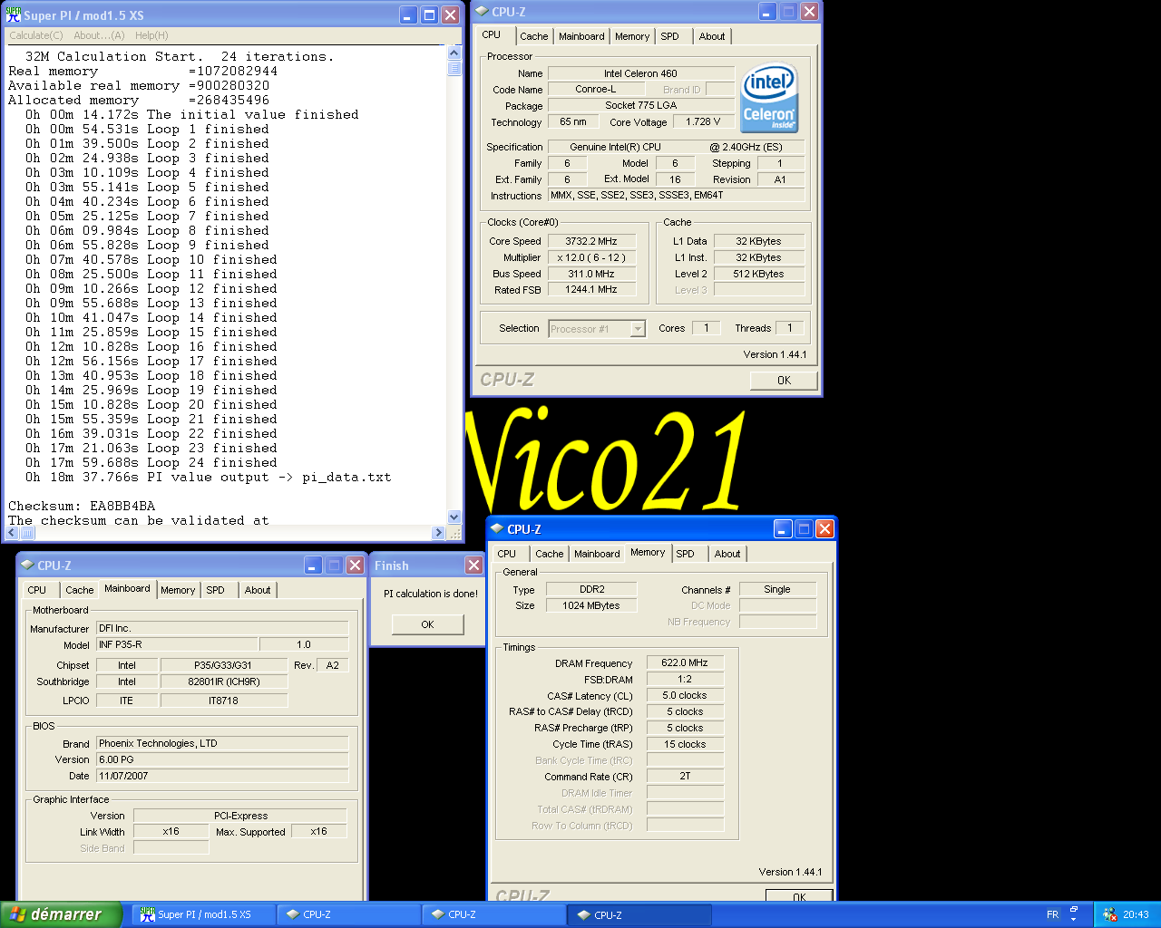Go to About tab in Memory CPU-Z window
Image resolution: width=1161 pixels, height=928 pixels.
coord(727,554)
